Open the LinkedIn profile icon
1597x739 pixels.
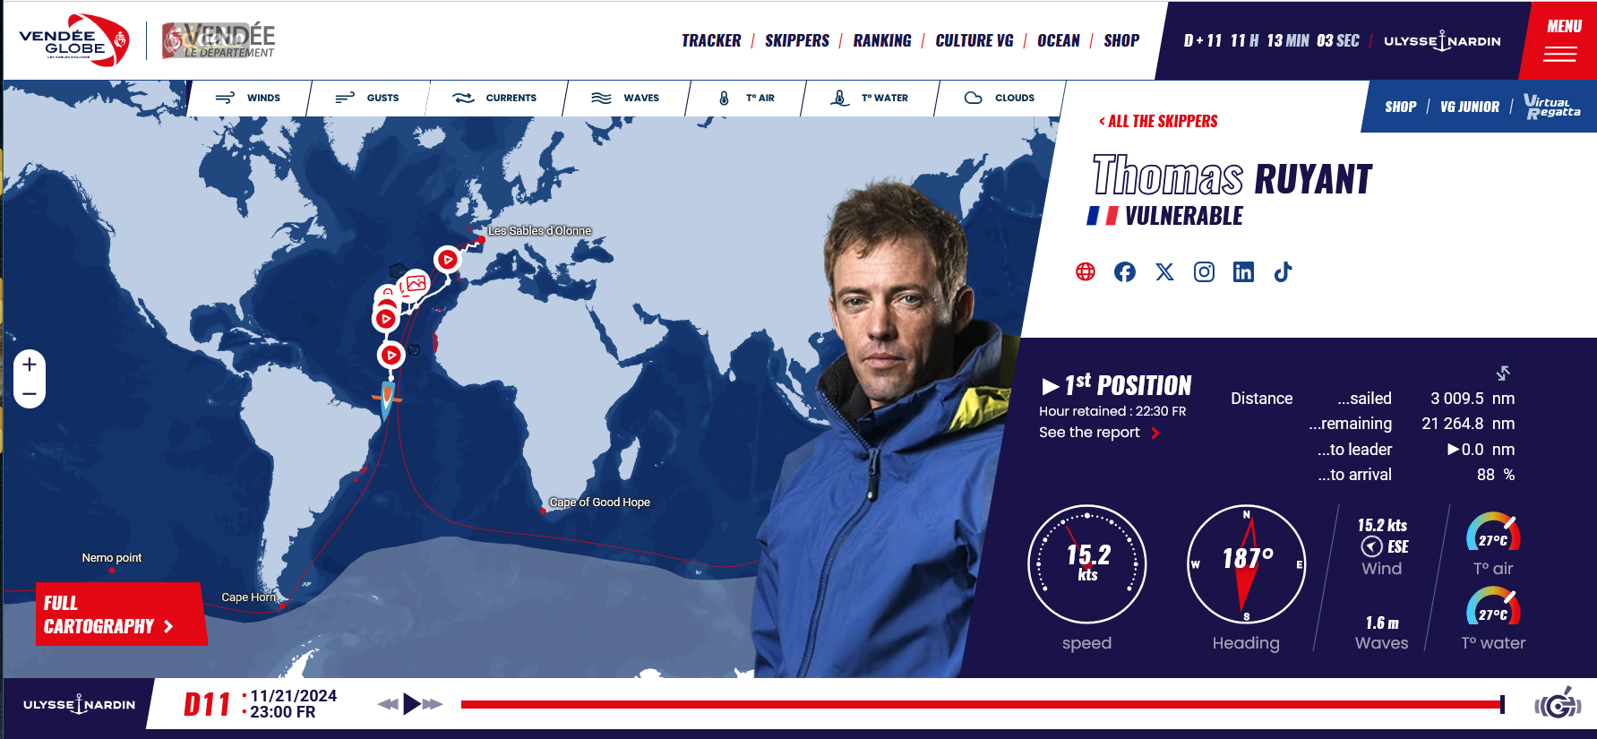(1243, 272)
